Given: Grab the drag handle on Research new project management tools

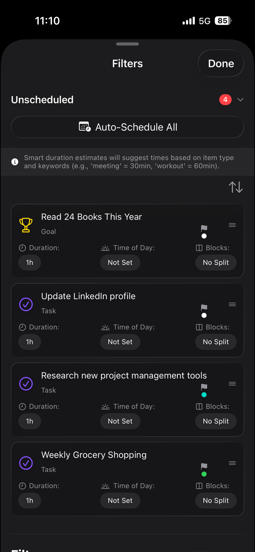Looking at the screenshot, I should [x=232, y=384].
